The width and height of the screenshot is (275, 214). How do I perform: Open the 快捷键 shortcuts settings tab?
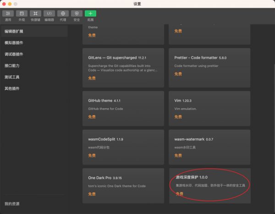(35, 16)
